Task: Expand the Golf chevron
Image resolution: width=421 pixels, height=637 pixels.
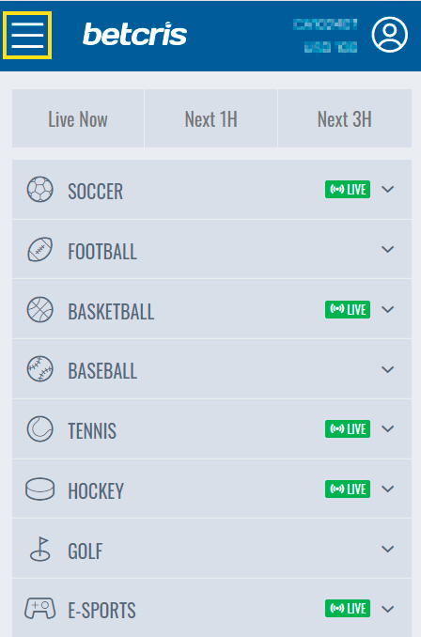Action: tap(388, 550)
